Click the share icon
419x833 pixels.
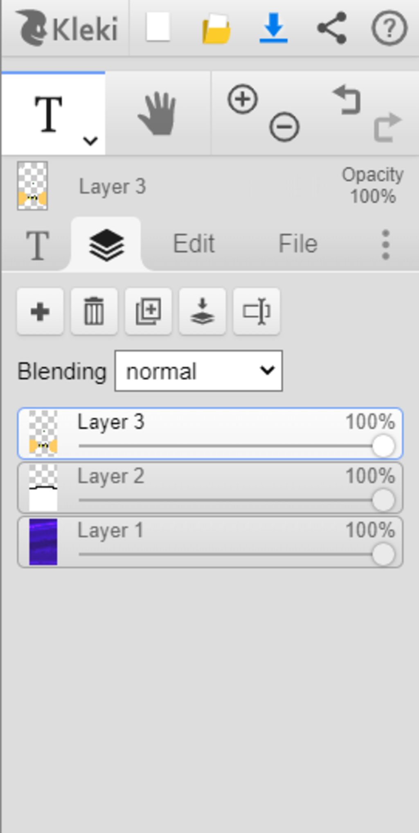pyautogui.click(x=332, y=28)
